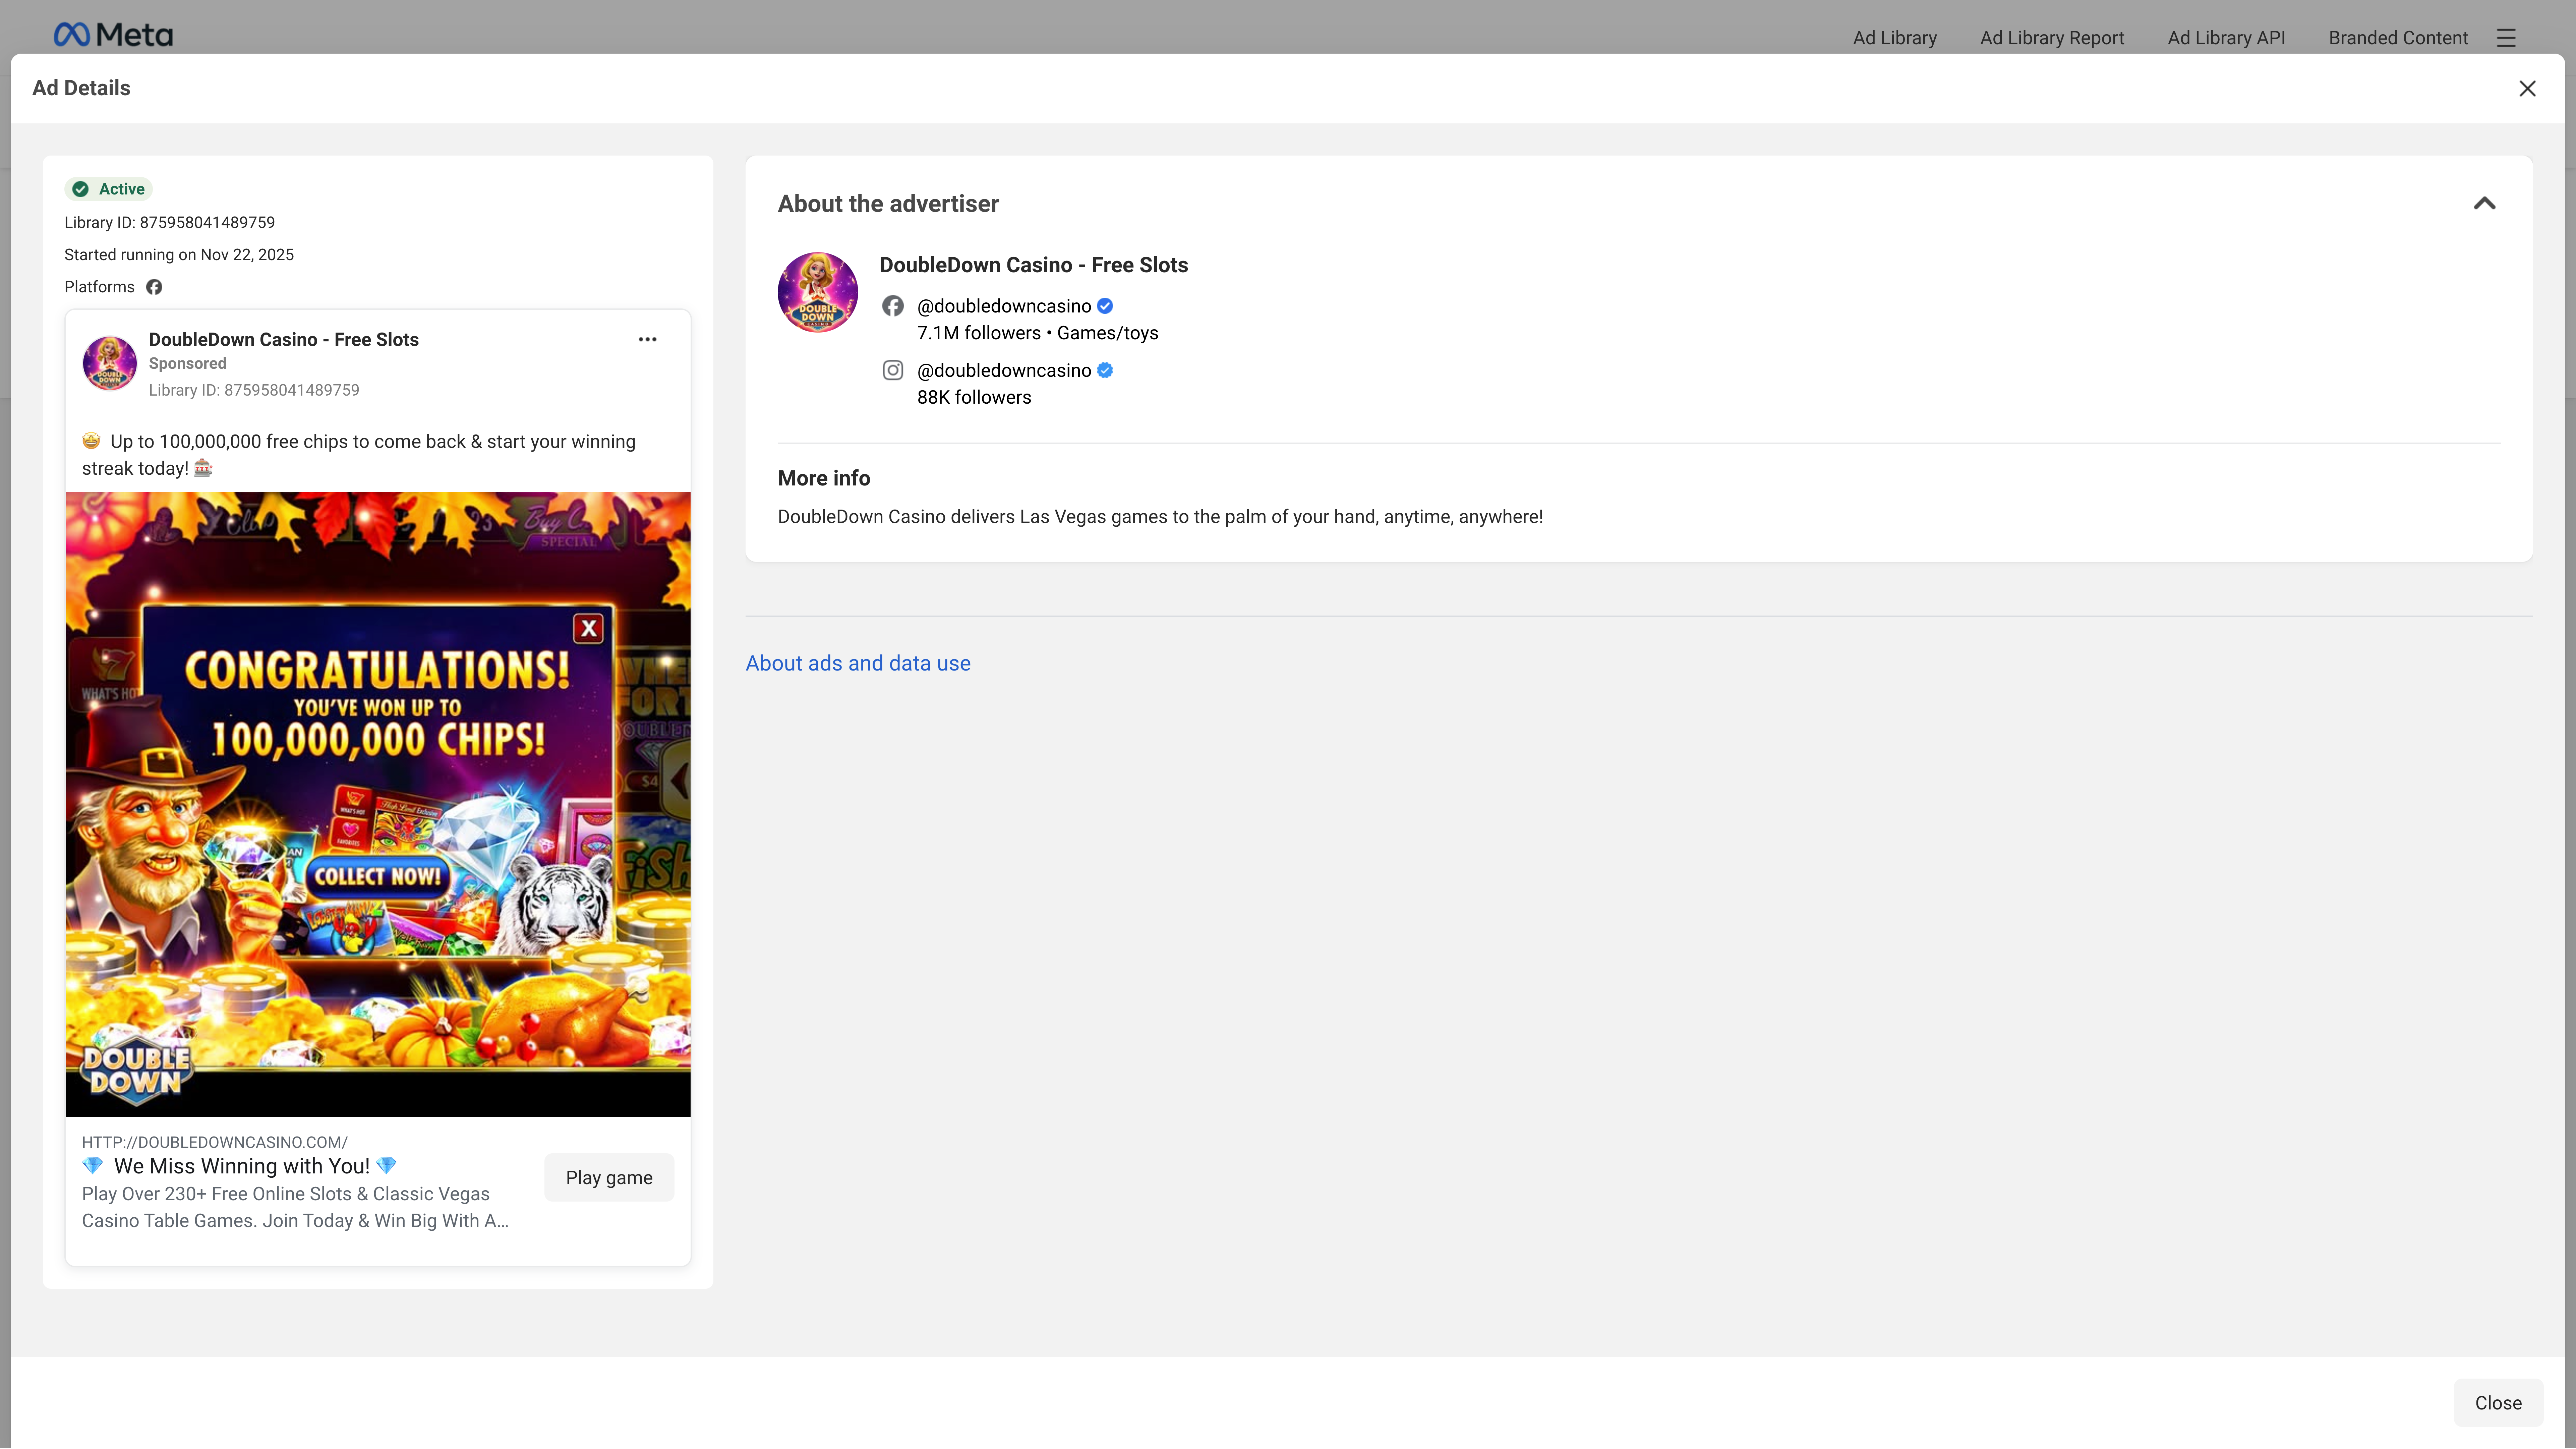
Task: Open the Ad Library Report tab
Action: point(2051,38)
